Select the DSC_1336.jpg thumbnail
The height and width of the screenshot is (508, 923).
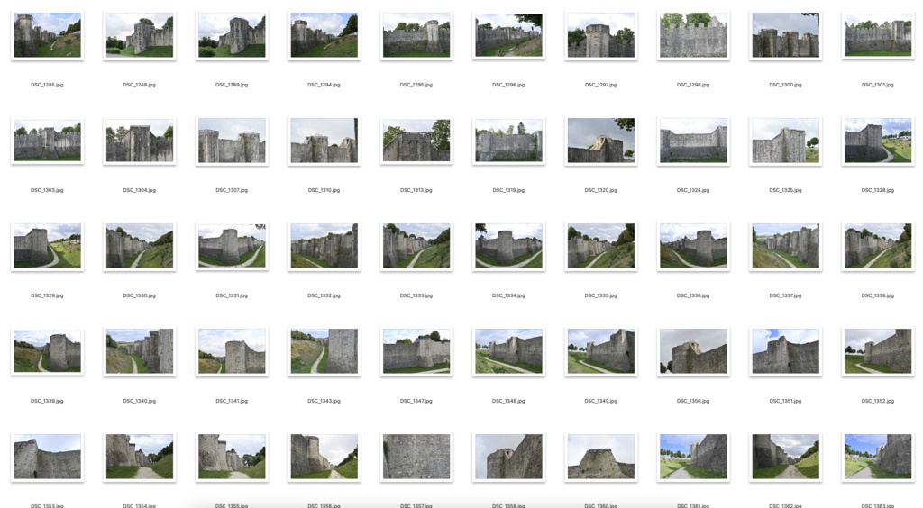[x=693, y=246]
